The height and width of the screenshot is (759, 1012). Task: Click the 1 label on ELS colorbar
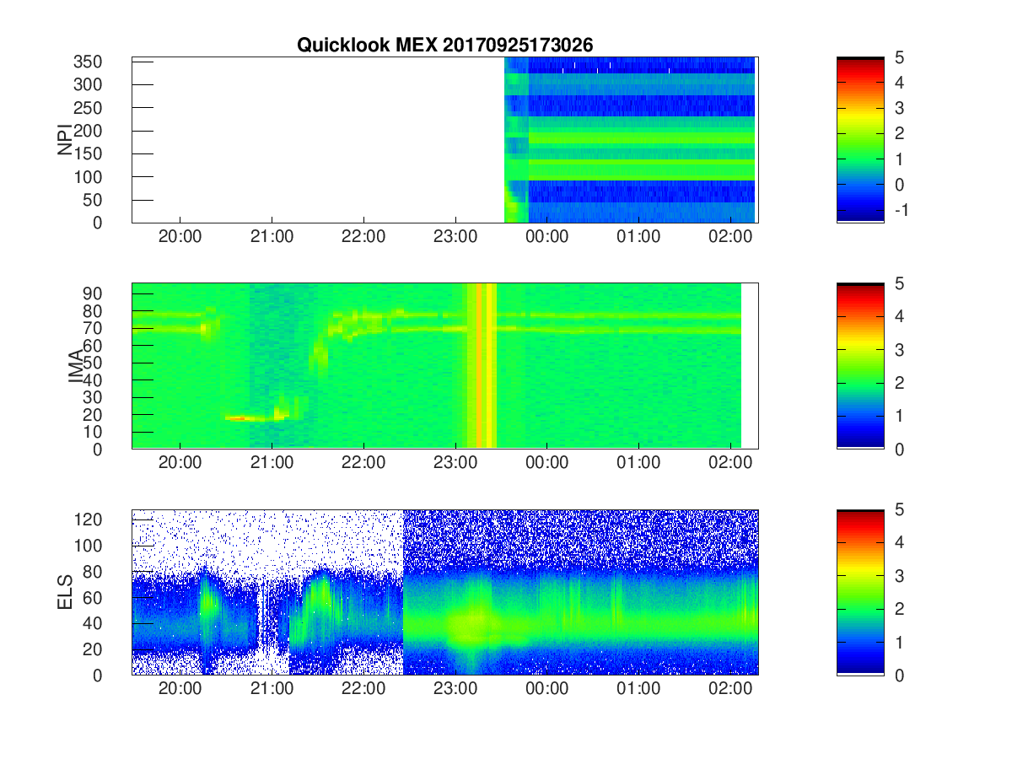pos(899,642)
